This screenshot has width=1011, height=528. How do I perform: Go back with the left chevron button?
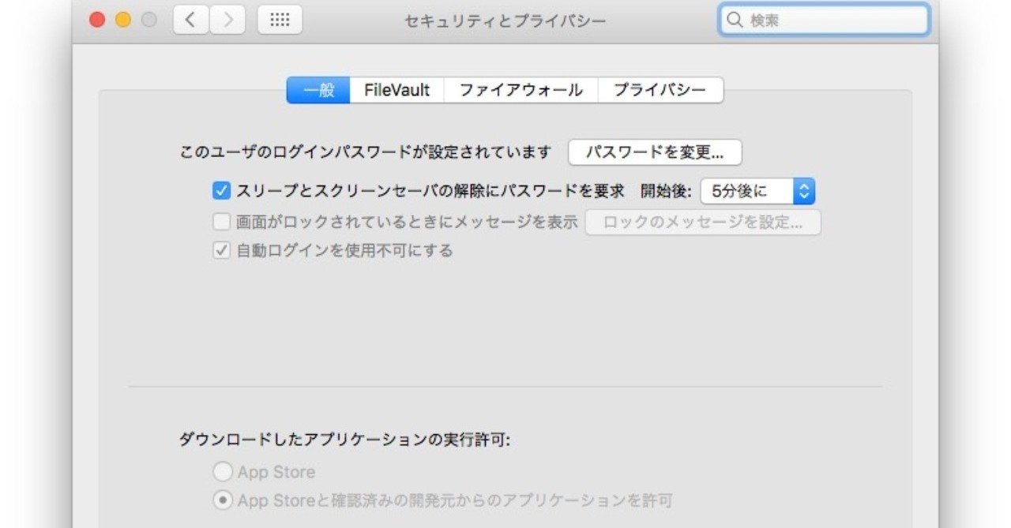[190, 20]
